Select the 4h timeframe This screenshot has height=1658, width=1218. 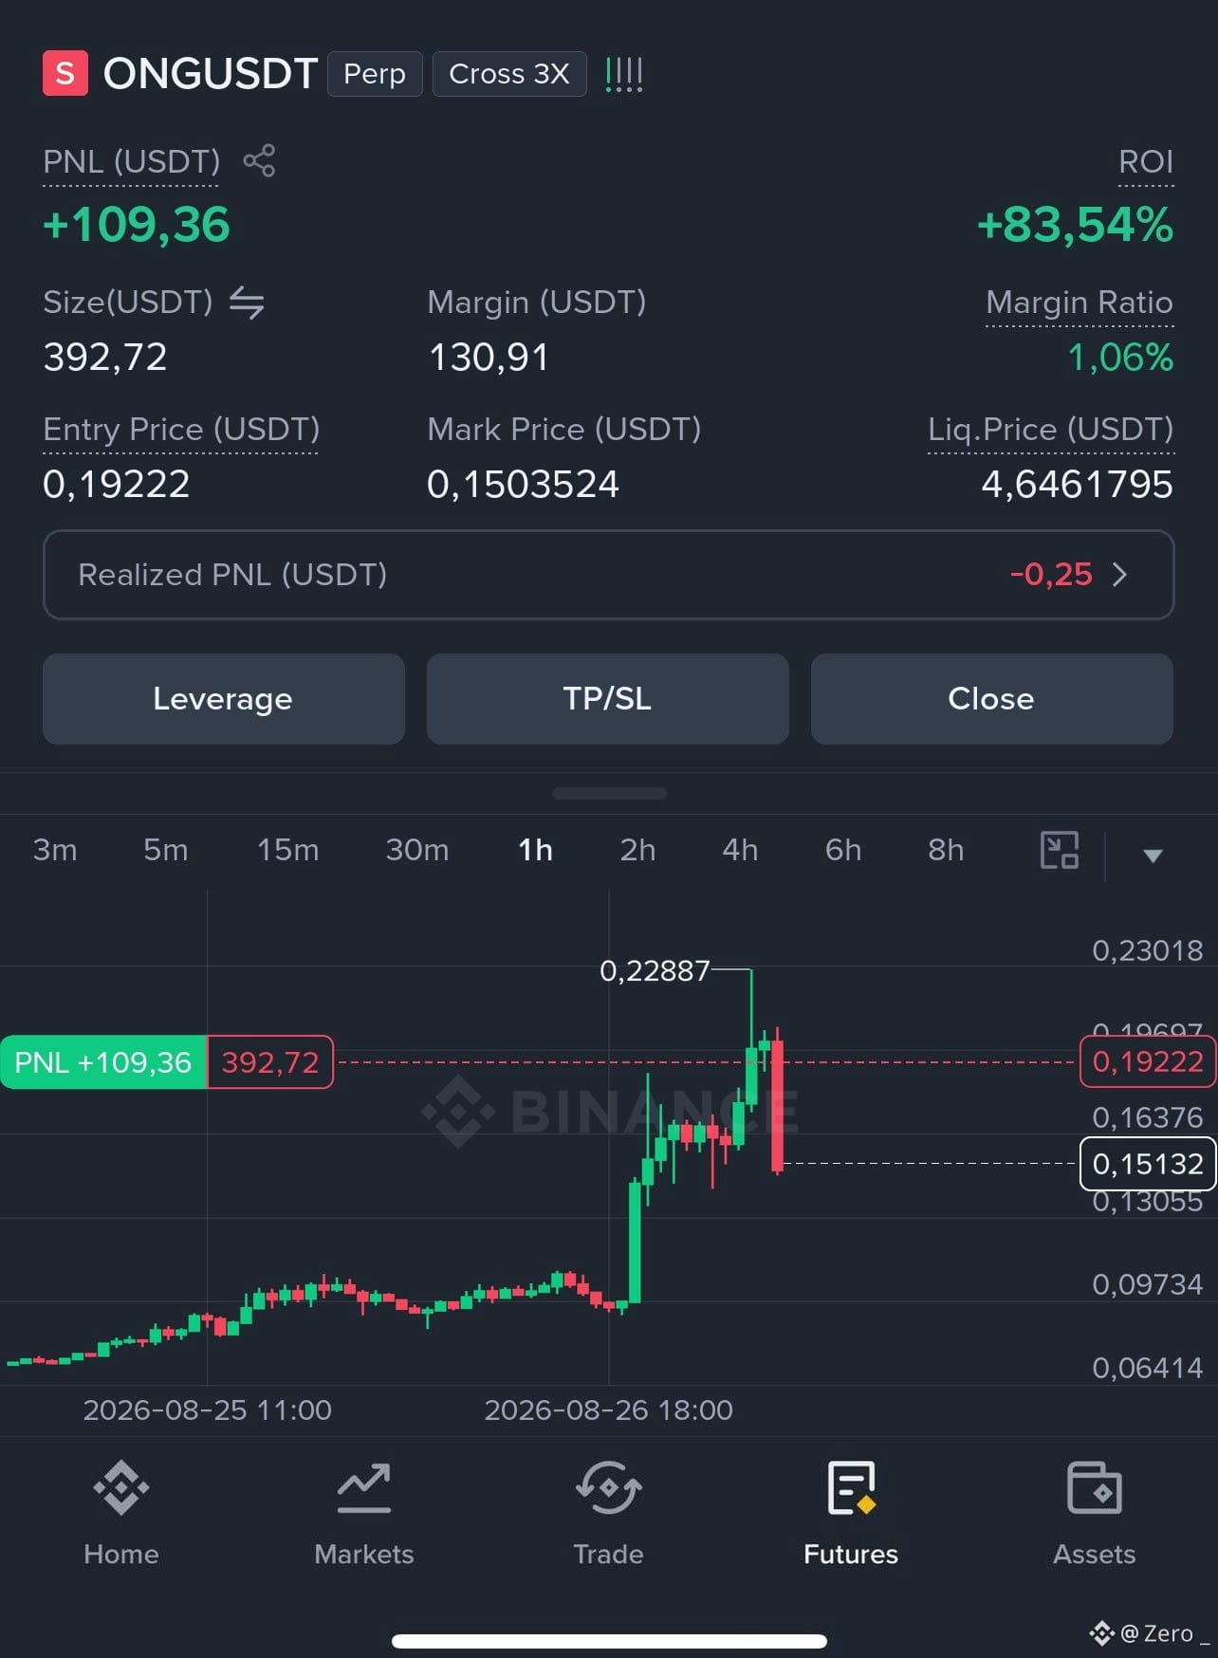tap(741, 850)
